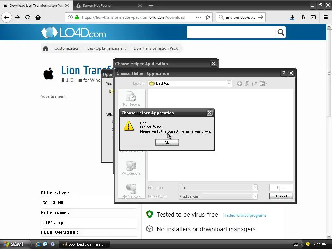Image resolution: width=332 pixels, height=249 pixels.
Task: Close the rear Choose Helper Application window
Action: coord(214,64)
